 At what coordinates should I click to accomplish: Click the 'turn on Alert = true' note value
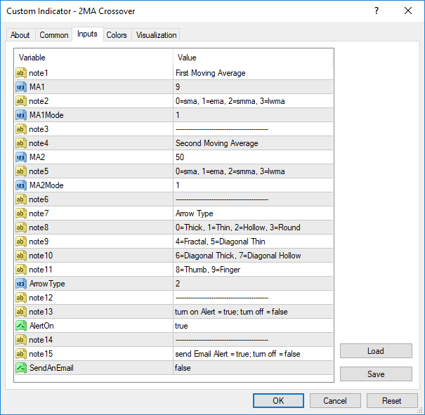(231, 312)
